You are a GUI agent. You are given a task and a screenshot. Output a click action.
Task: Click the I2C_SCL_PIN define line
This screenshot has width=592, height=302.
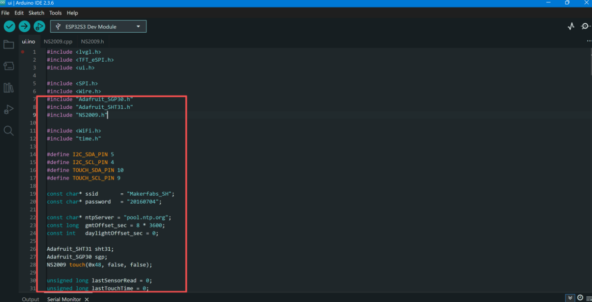80,162
